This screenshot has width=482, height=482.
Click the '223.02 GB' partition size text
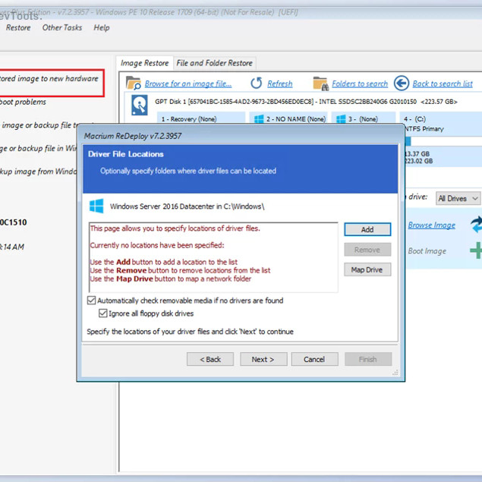419,161
